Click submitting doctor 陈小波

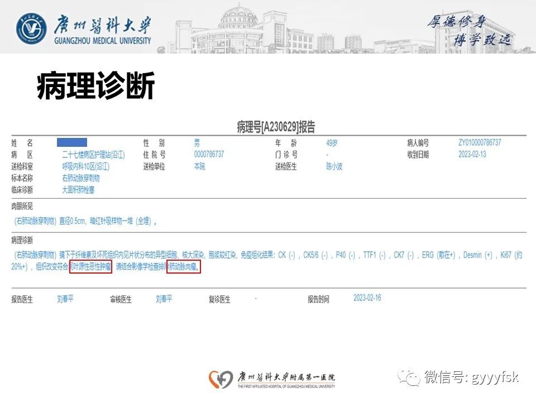[334, 166]
